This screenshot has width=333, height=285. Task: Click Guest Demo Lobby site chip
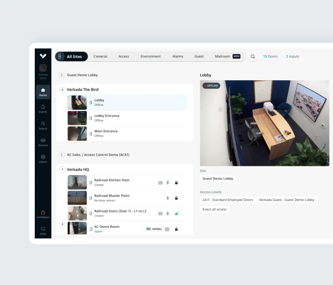pyautogui.click(x=218, y=179)
